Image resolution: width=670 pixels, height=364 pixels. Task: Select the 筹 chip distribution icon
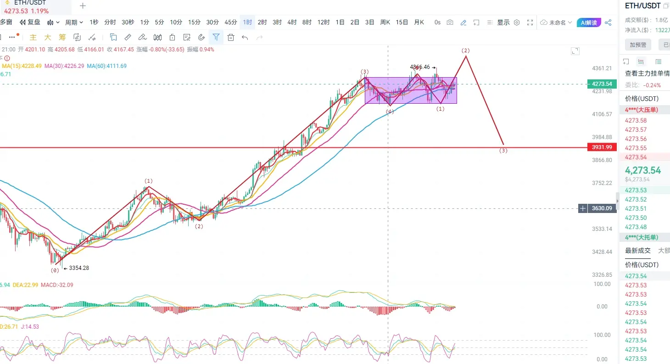point(62,37)
